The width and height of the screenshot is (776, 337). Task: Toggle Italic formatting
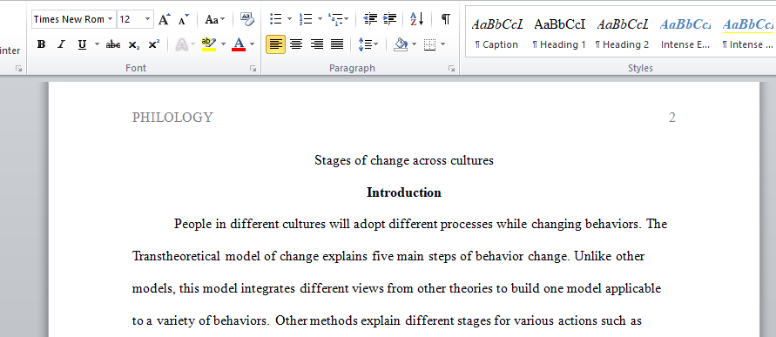[x=61, y=44]
